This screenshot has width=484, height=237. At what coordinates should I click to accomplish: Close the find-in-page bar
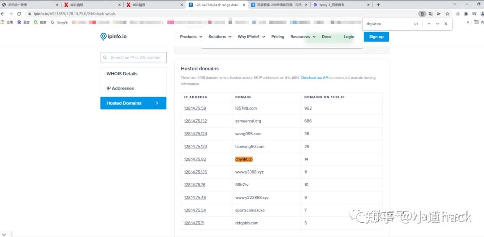(x=446, y=24)
